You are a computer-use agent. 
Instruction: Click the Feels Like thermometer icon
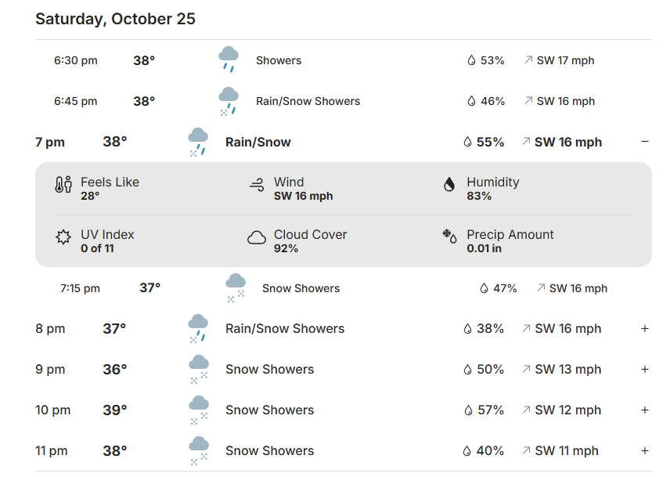pos(63,185)
